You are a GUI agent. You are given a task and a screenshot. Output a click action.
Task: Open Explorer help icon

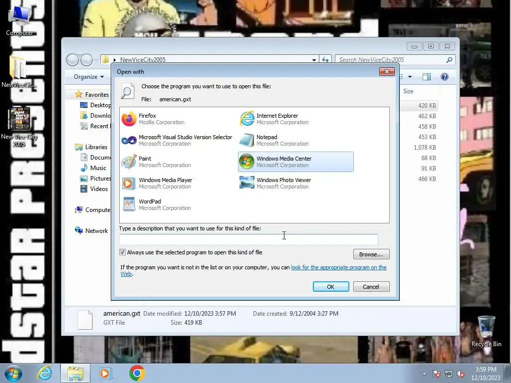445,77
